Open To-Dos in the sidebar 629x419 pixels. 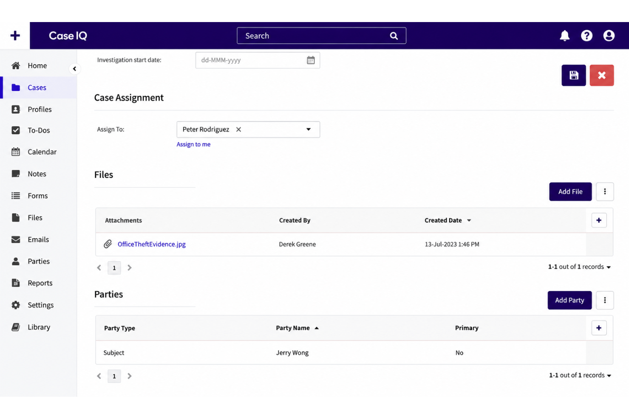(x=38, y=130)
